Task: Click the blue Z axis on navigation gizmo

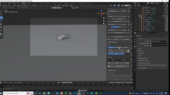Action: pos(101,11)
